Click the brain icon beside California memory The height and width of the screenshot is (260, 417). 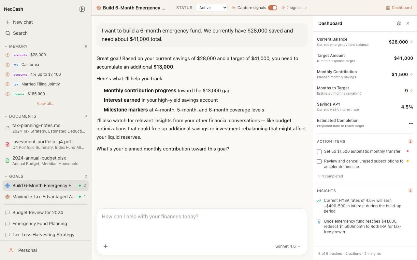[7, 65]
